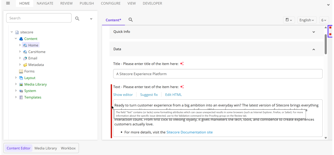Image resolution: width=334 pixels, height=155 pixels.
Task: Click the Show editor link
Action: click(123, 95)
